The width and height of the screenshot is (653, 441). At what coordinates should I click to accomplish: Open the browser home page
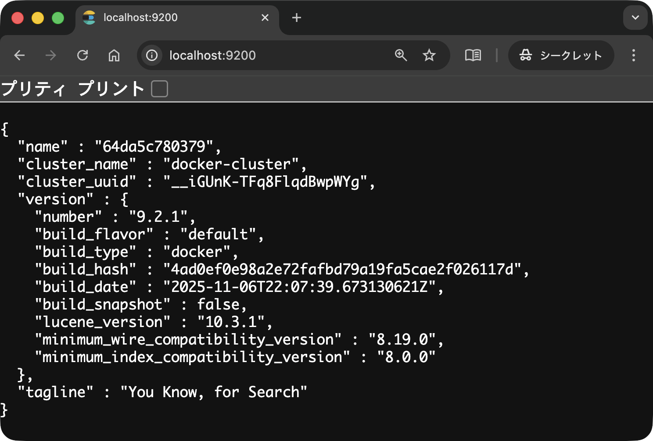(114, 55)
